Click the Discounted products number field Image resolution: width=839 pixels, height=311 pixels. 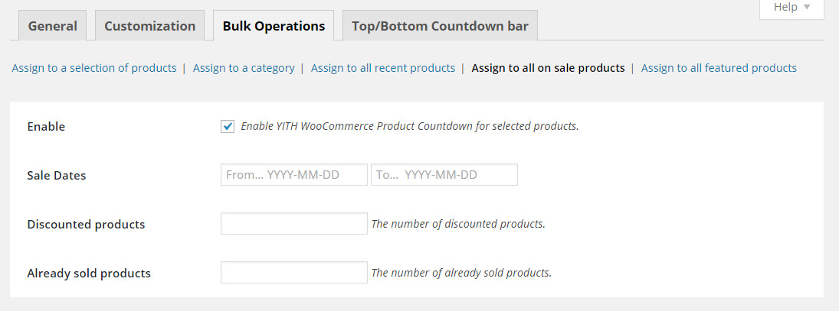(294, 224)
